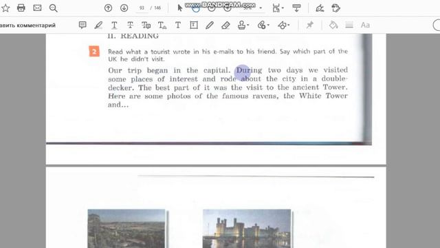Zoom in with the plus circle button
Image resolution: width=440 pixels, height=248 pixels.
228,8
